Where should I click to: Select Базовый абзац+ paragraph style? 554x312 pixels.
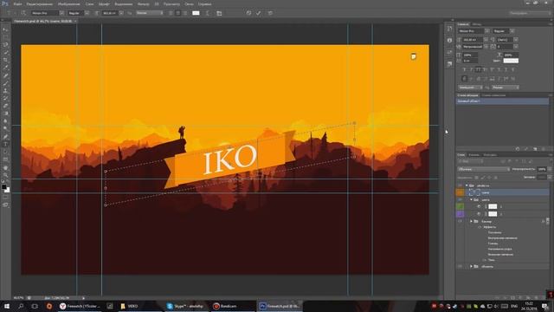click(502, 101)
